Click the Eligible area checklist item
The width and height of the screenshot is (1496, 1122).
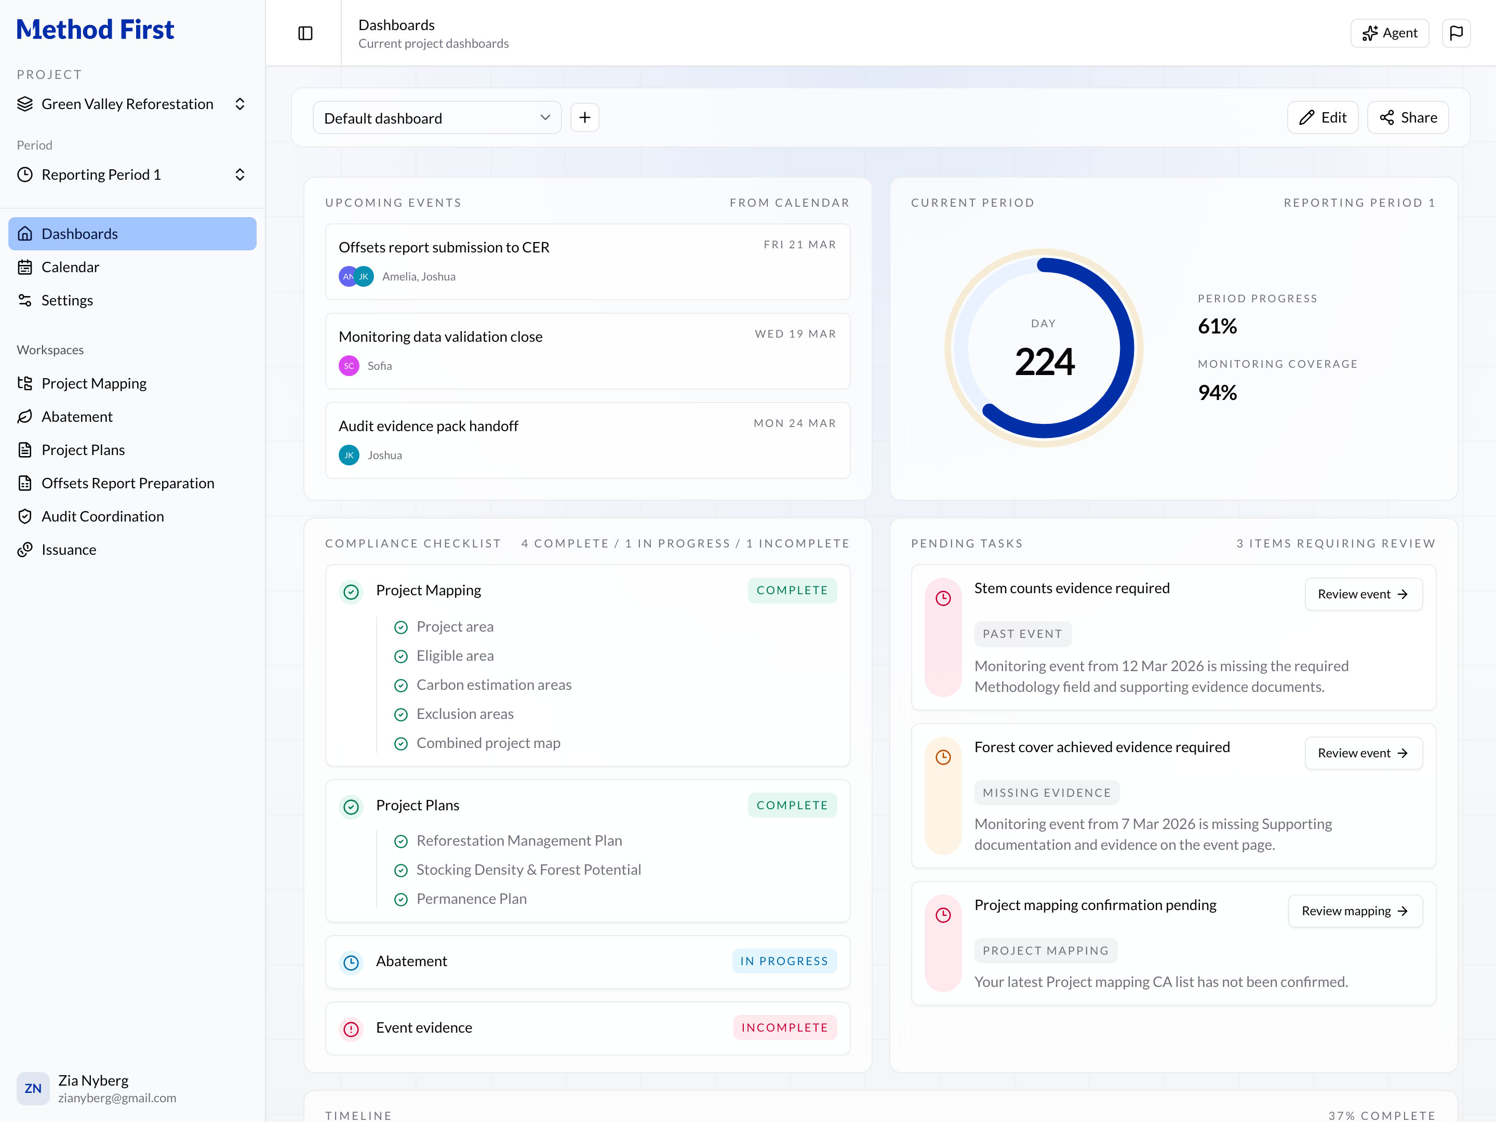point(444,656)
